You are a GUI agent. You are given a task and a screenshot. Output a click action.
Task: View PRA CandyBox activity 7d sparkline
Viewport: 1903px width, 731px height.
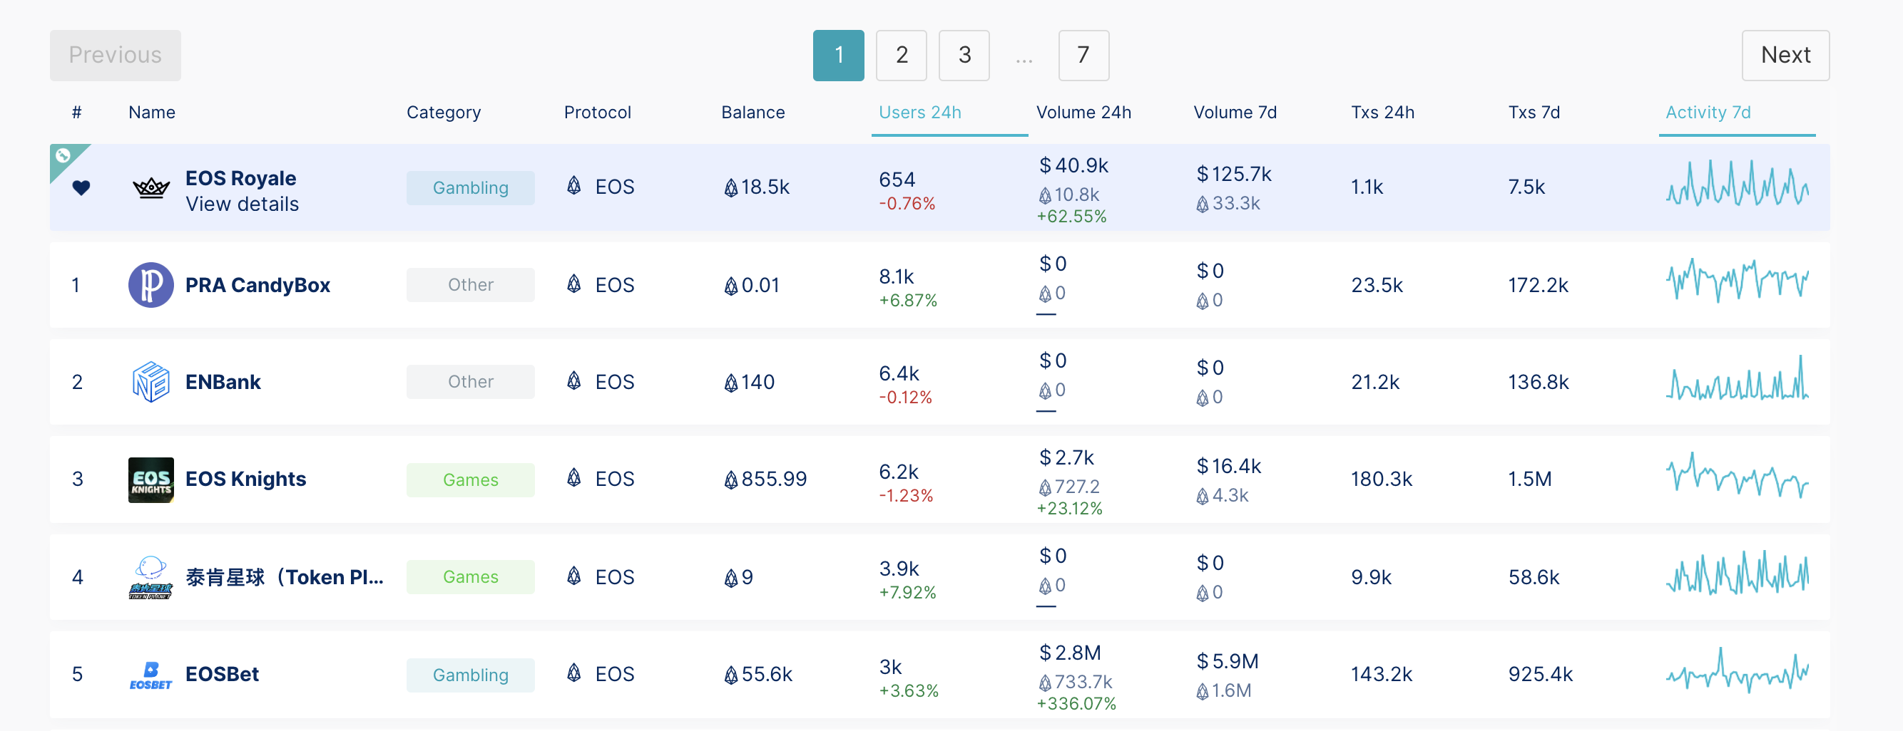[1737, 280]
